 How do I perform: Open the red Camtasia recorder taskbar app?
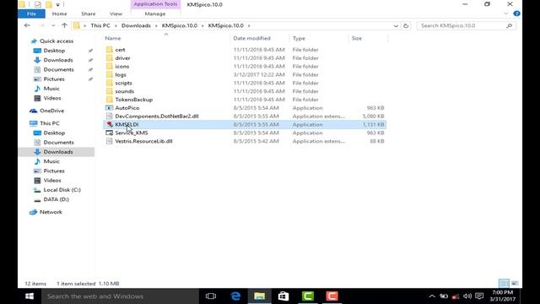point(332,296)
